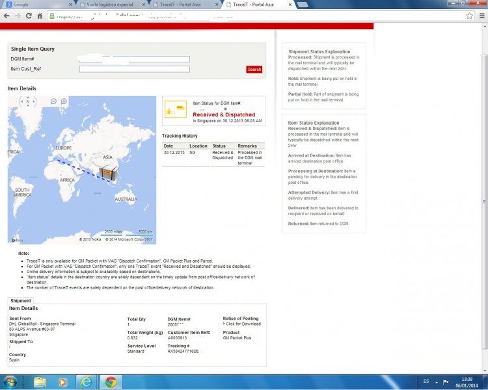The width and height of the screenshot is (488, 390).
Task: Click the Item Cust_Ref input field
Action: click(135, 69)
